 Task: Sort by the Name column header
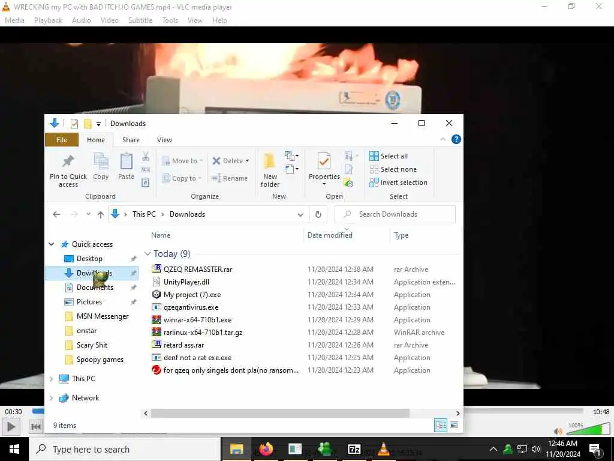pyautogui.click(x=161, y=235)
